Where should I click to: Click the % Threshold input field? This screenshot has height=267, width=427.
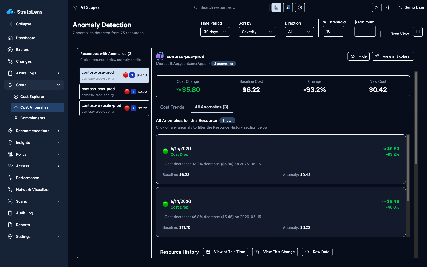point(333,31)
